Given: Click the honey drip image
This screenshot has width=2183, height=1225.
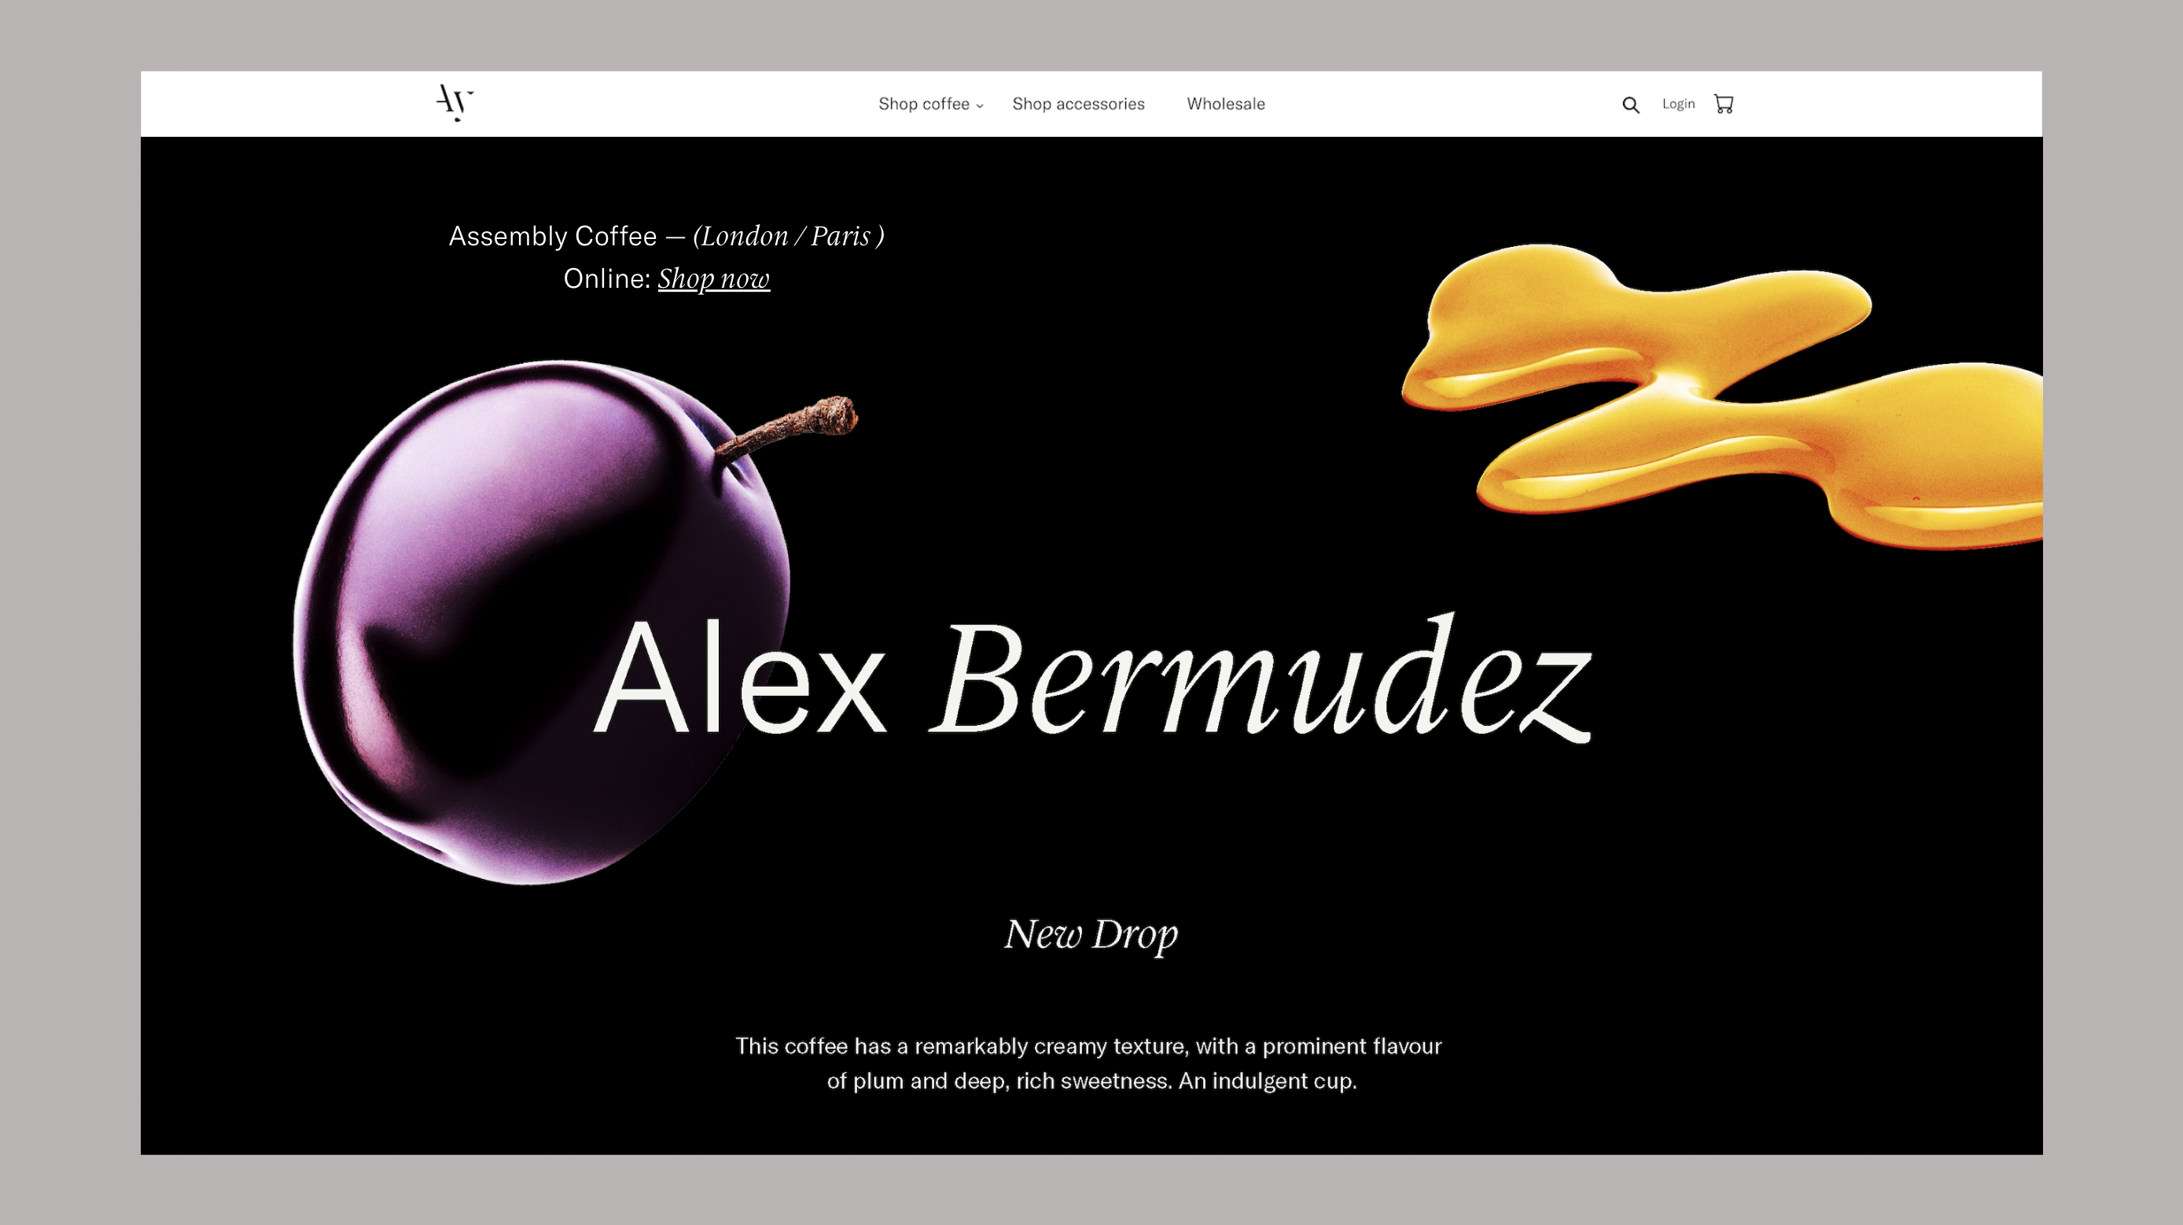Looking at the screenshot, I should [x=1722, y=396].
